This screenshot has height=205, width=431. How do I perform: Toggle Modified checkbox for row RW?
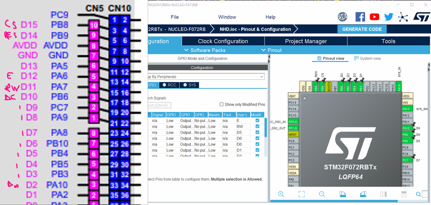coord(257,126)
